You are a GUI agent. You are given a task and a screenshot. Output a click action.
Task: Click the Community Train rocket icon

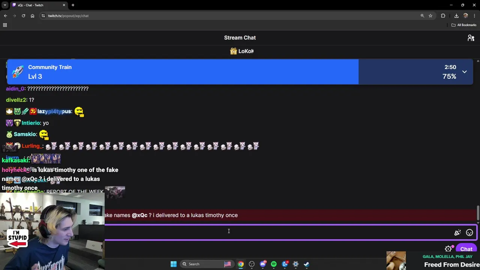[17, 72]
